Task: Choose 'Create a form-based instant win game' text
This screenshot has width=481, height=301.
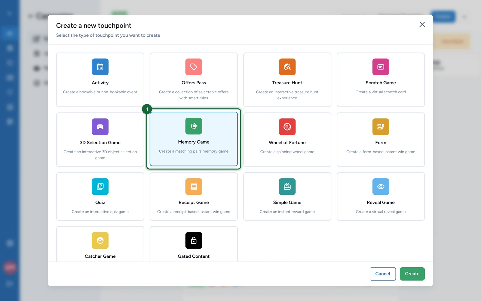Action: (x=381, y=152)
